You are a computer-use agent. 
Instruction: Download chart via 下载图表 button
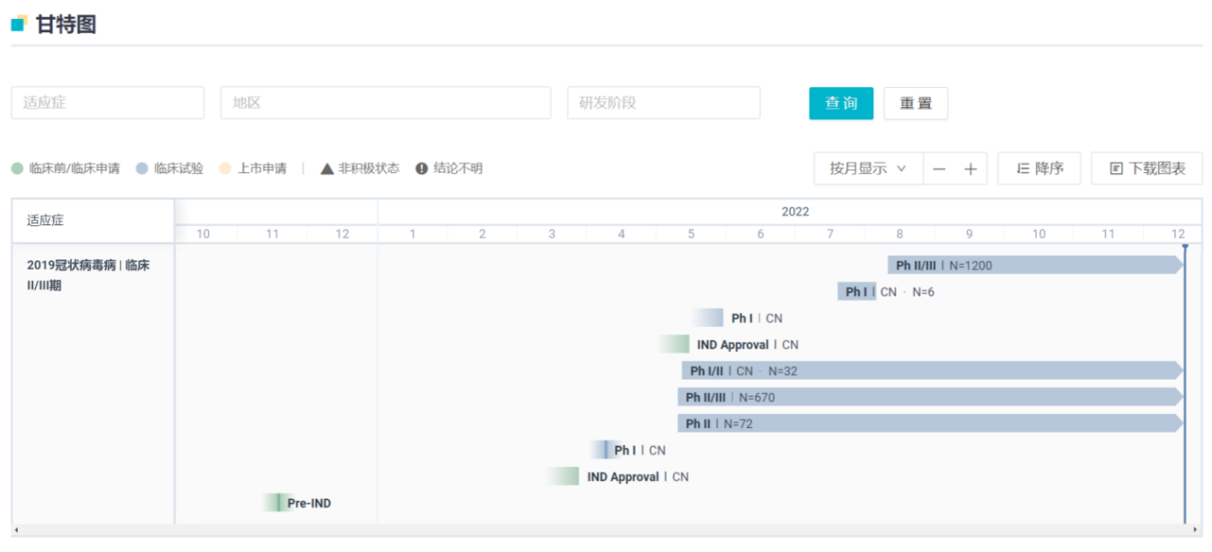click(1147, 169)
